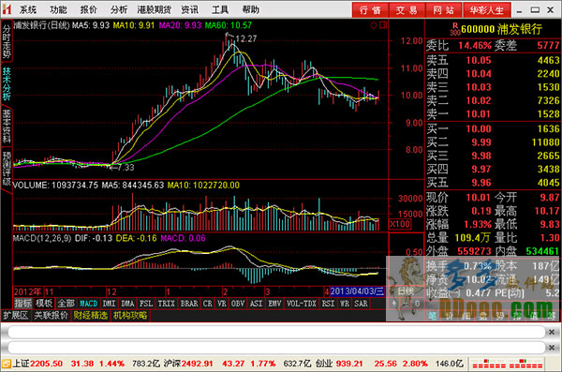Click the 沪深 2492.91 index in status bar

coord(188,364)
